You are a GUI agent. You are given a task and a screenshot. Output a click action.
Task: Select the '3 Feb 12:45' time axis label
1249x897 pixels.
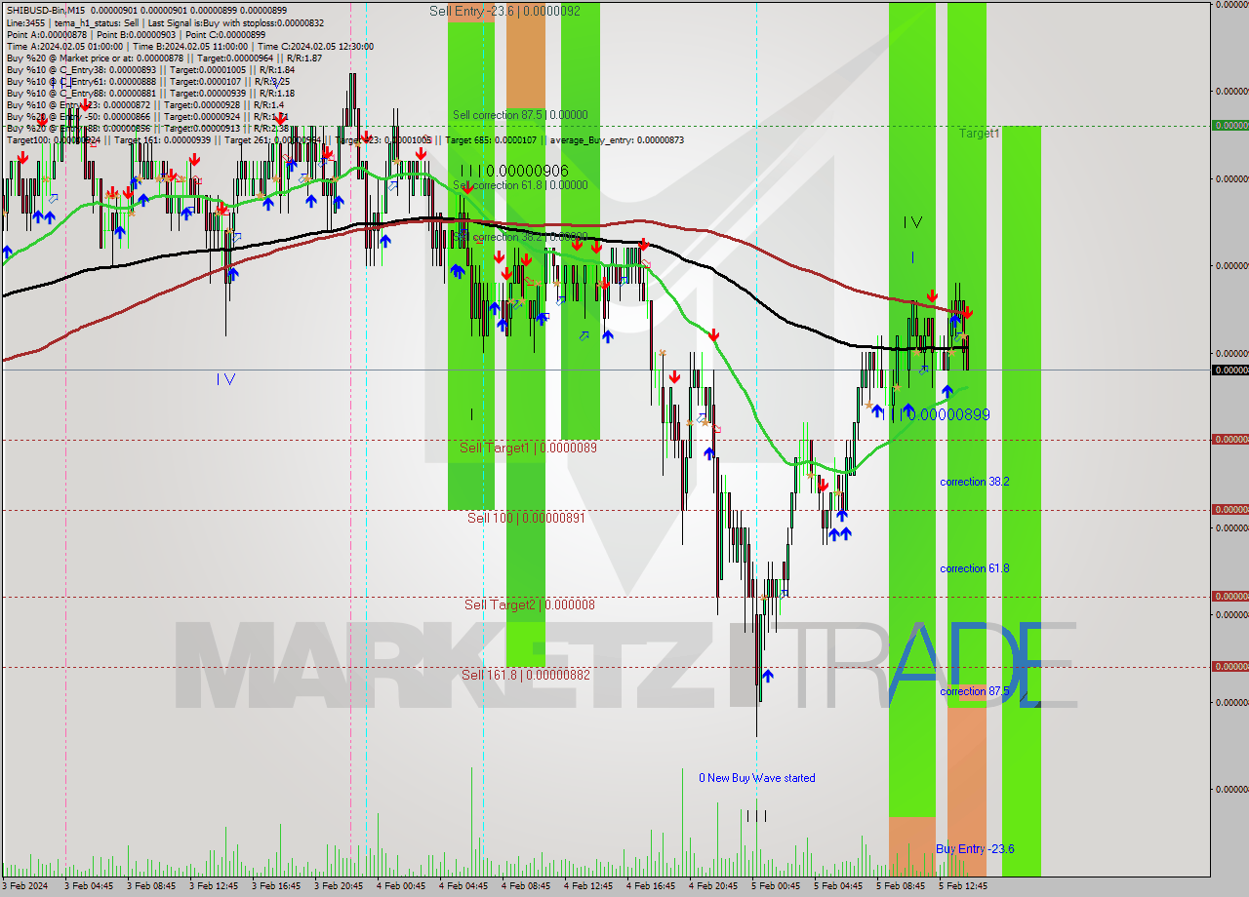tap(214, 886)
